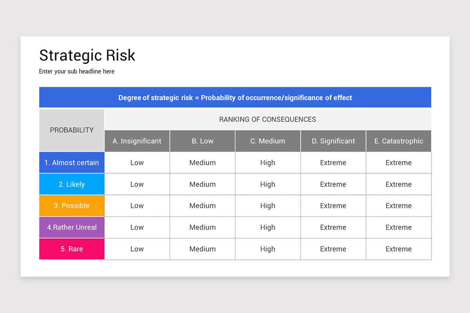Select the B. Low column header

click(202, 141)
